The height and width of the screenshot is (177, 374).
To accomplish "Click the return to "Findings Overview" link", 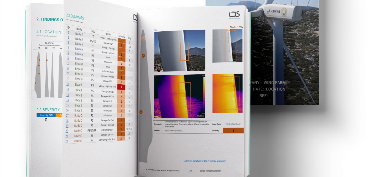I will pos(205,161).
